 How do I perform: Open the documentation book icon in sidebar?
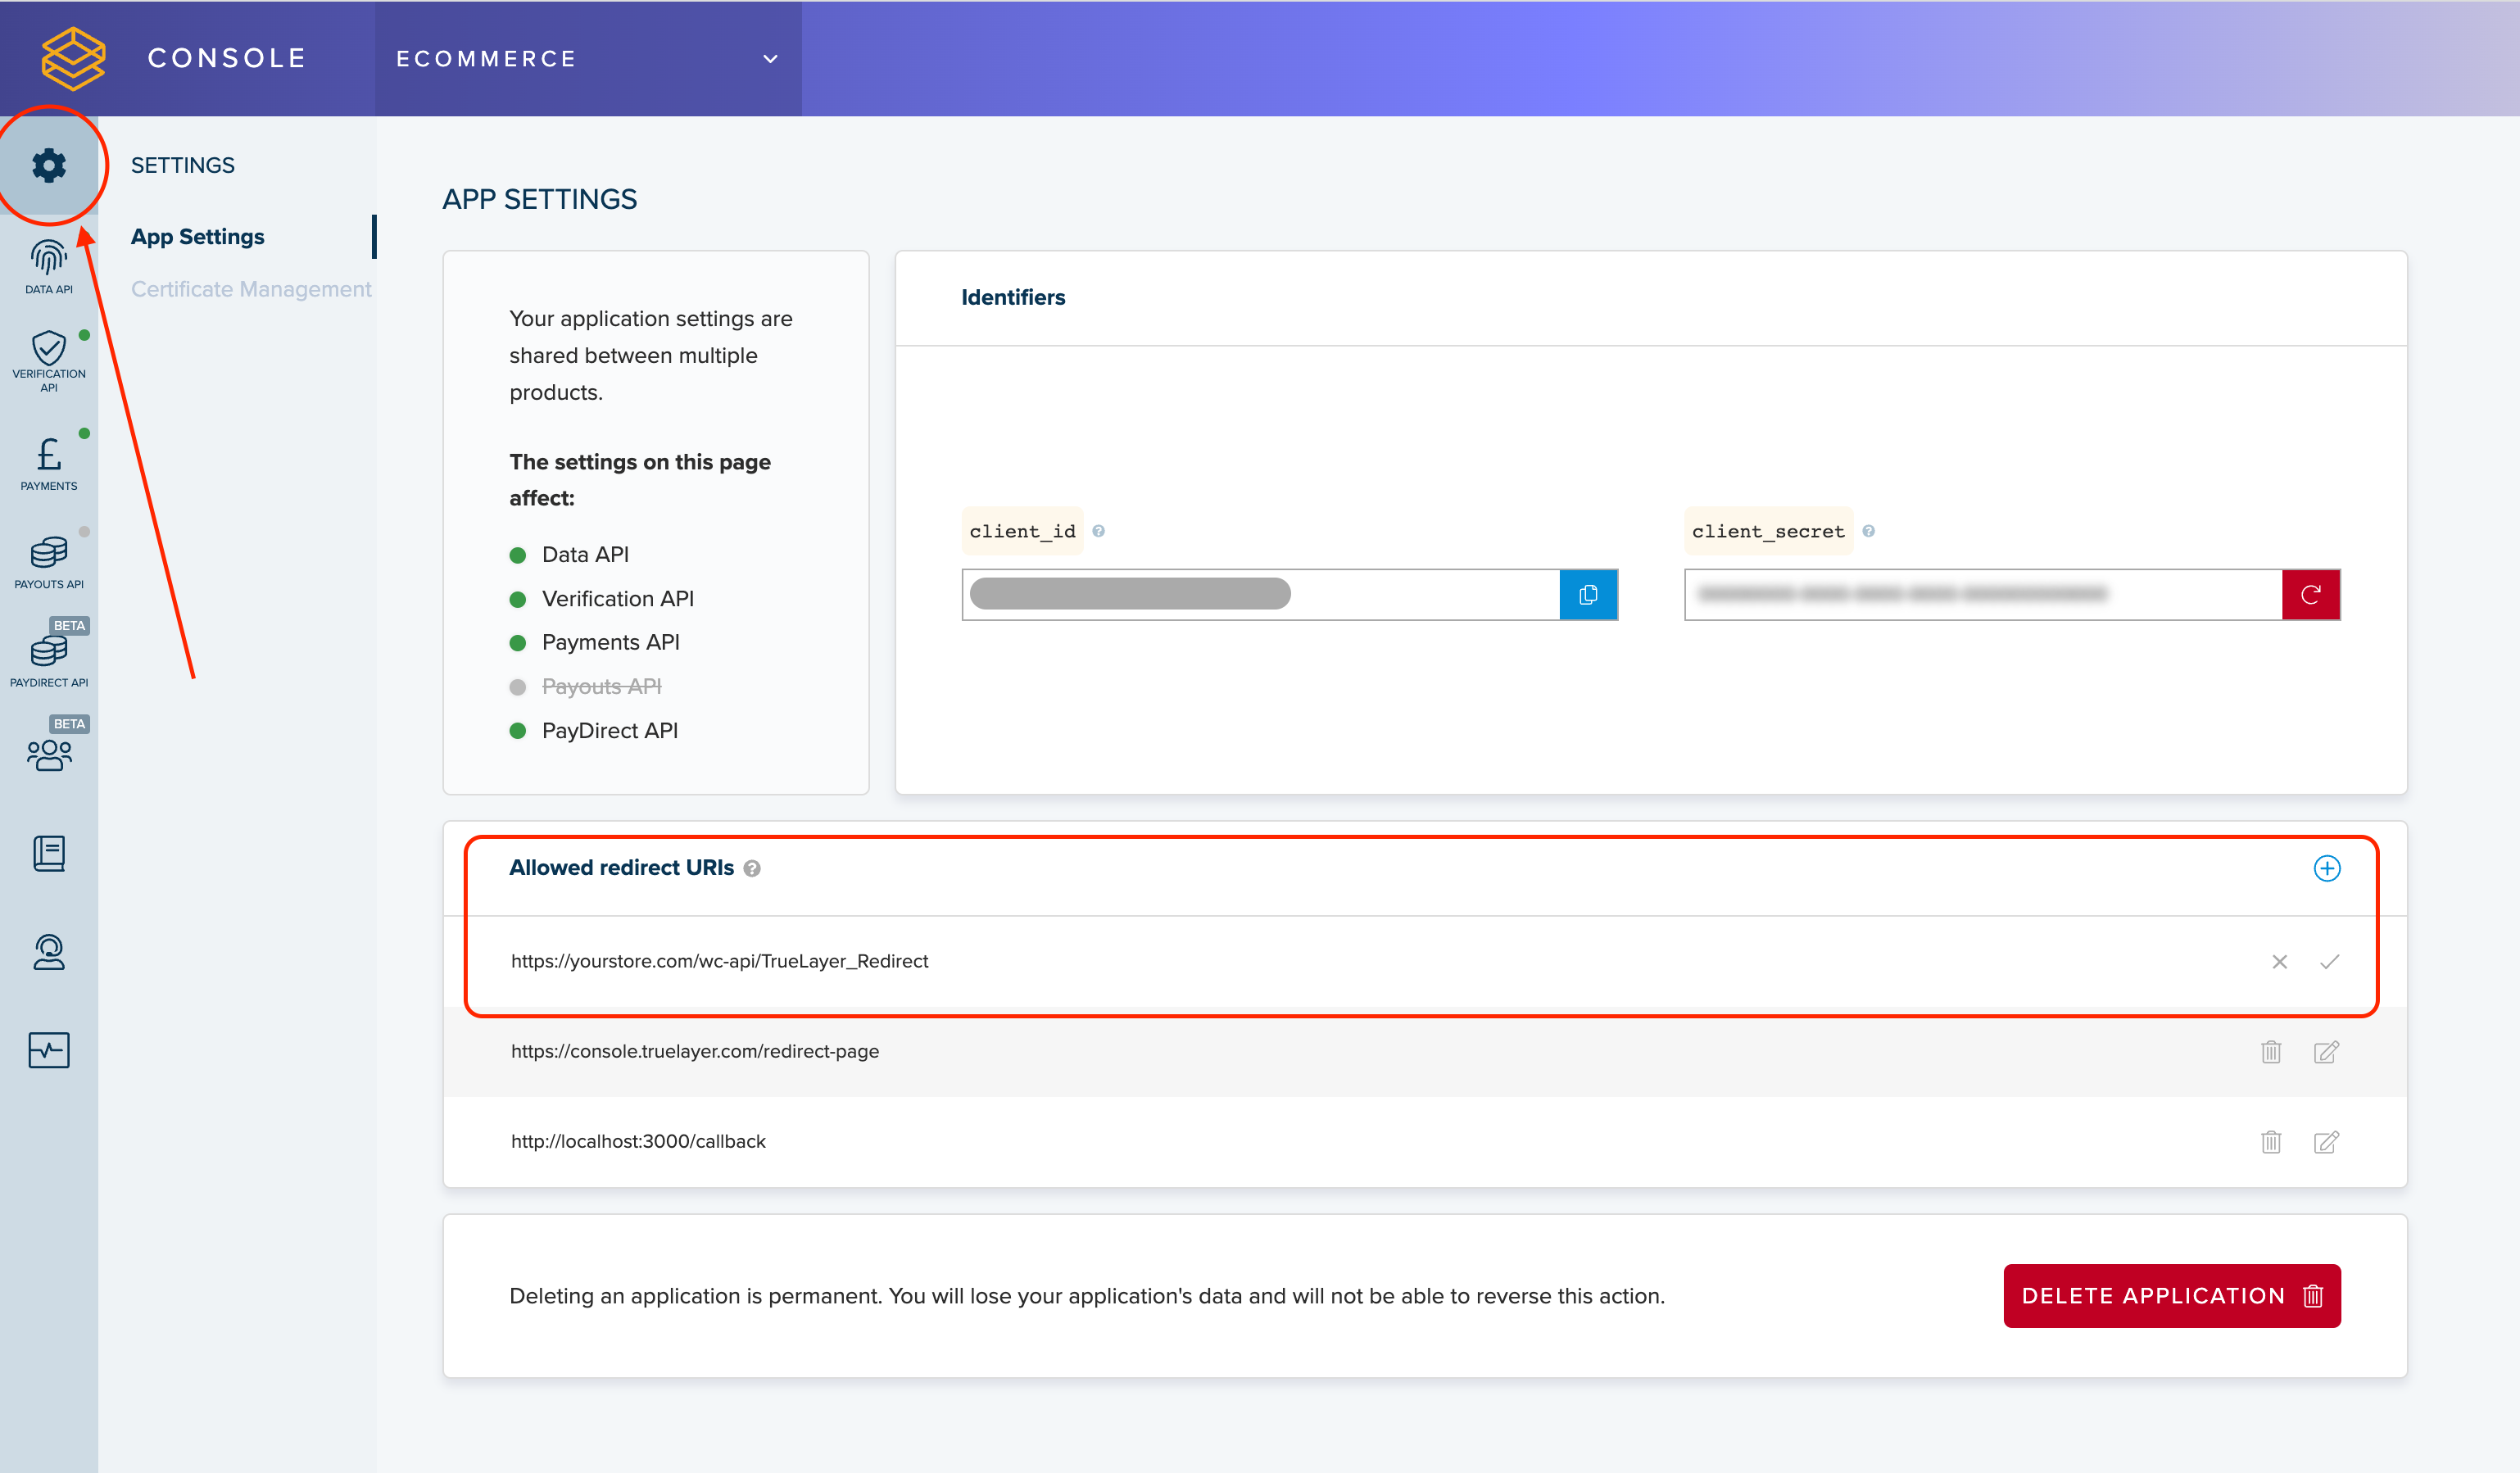(x=48, y=853)
